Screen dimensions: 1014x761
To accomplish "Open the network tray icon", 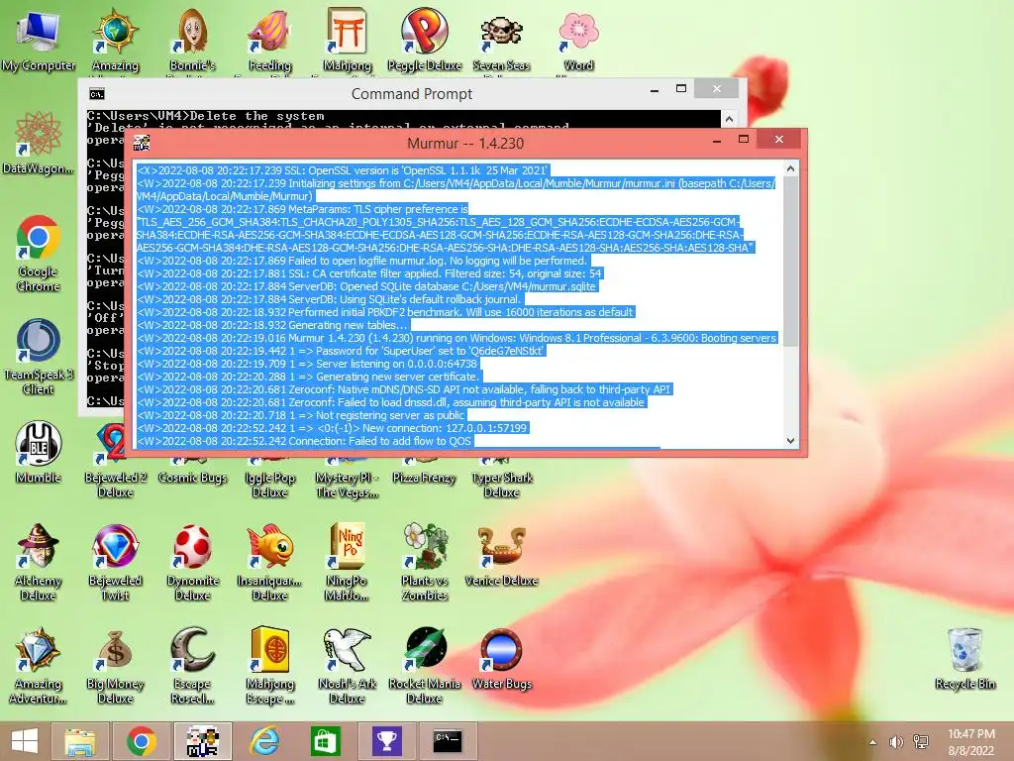I will coord(921,742).
